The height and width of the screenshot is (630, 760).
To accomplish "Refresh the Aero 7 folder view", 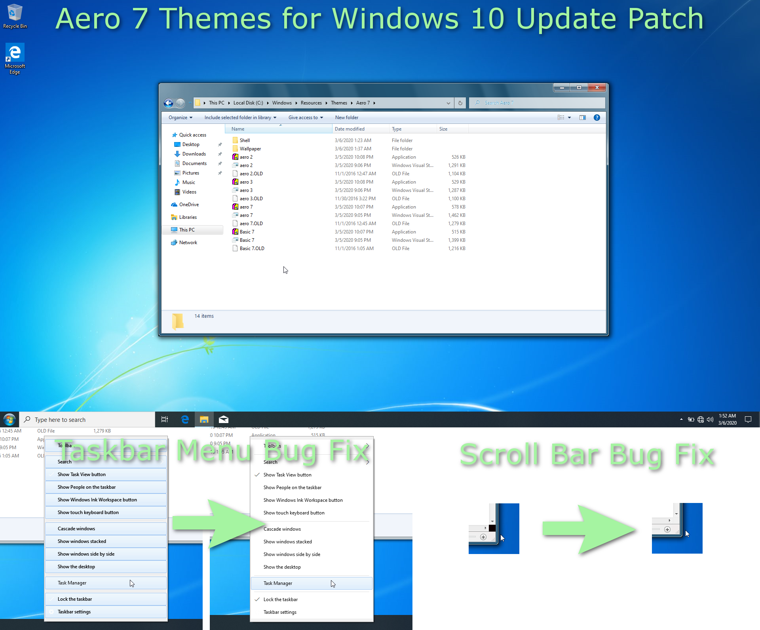I will [460, 103].
